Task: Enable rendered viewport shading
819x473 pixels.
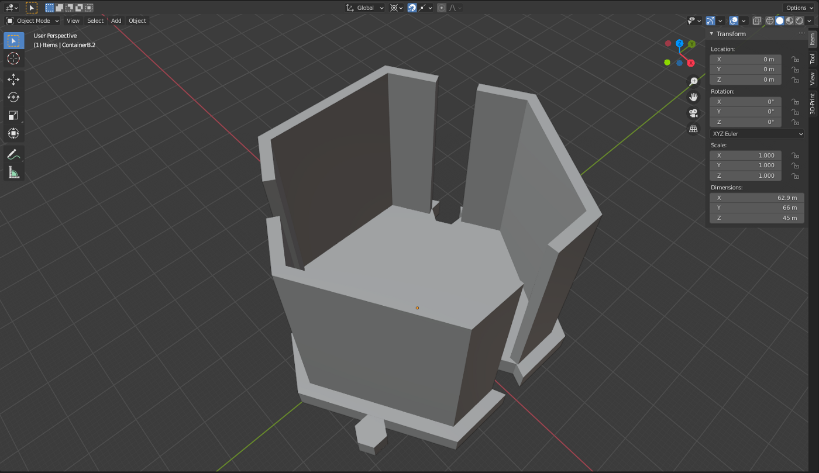Action: click(x=799, y=20)
